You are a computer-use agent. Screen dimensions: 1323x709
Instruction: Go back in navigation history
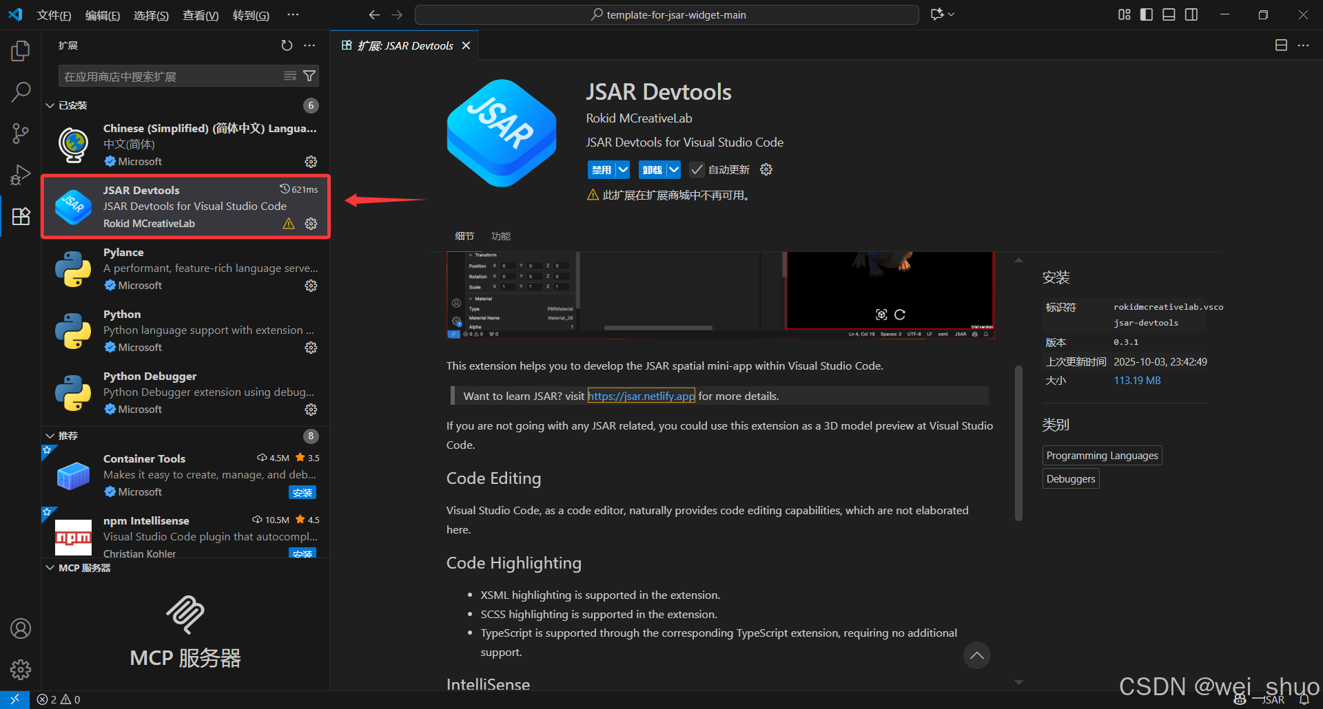374,14
